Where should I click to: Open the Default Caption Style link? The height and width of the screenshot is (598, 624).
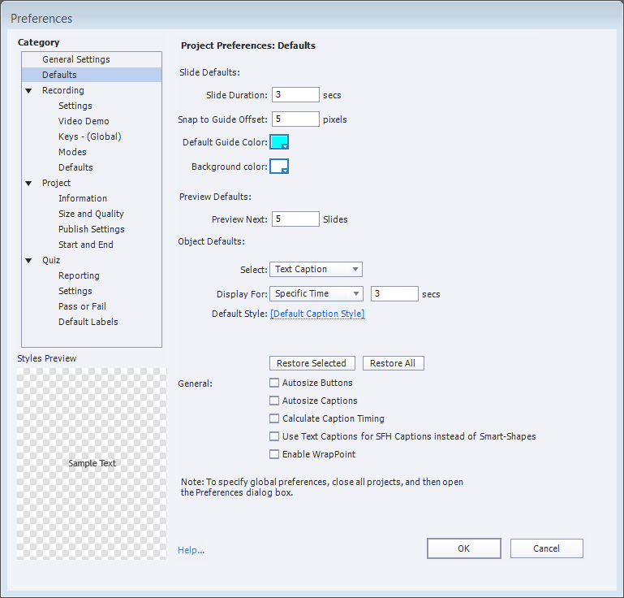click(317, 314)
